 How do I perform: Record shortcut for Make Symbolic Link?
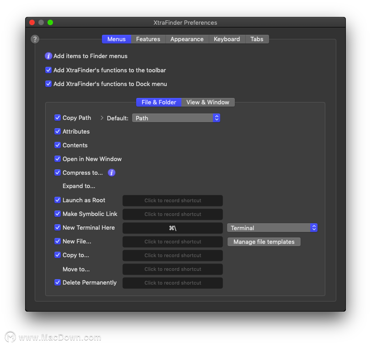[173, 214]
